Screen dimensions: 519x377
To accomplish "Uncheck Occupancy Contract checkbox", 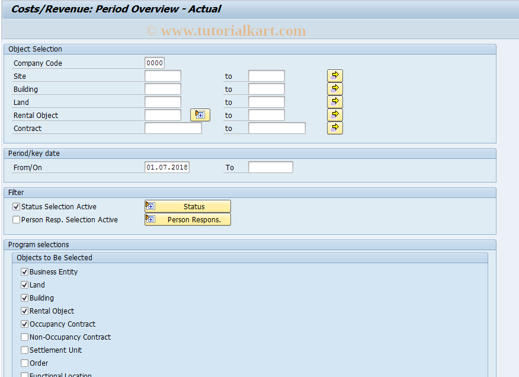I will coord(24,324).
